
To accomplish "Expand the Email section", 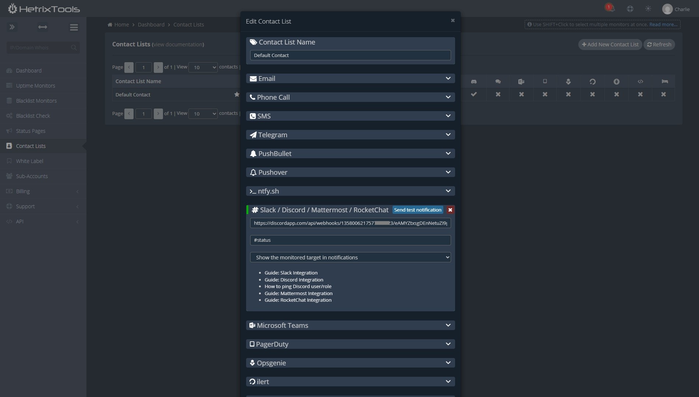I will 350,78.
